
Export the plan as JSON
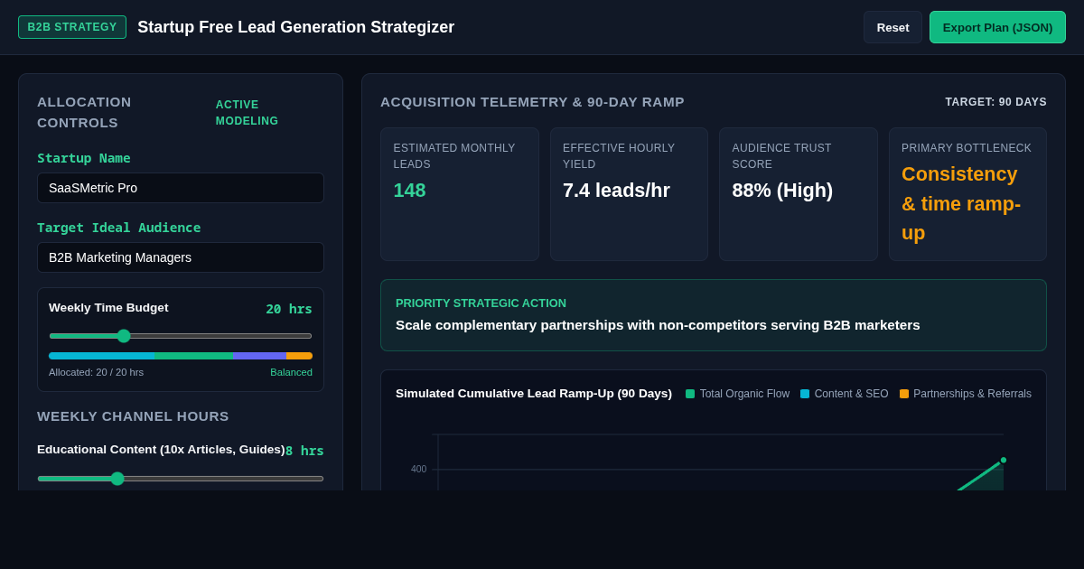click(x=997, y=27)
